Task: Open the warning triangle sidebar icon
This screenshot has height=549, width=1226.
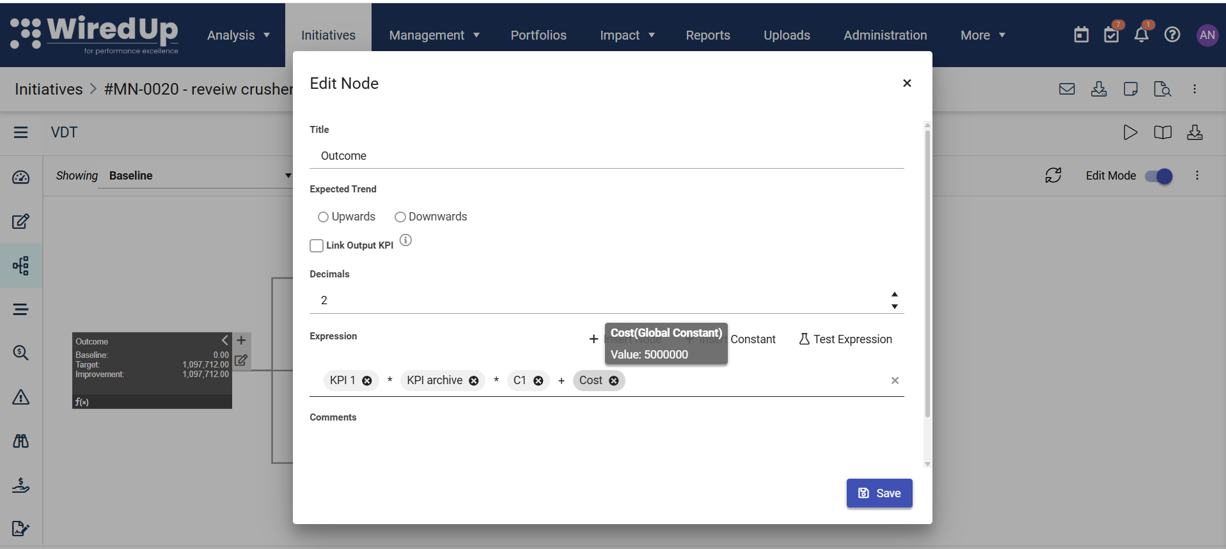Action: pyautogui.click(x=20, y=398)
